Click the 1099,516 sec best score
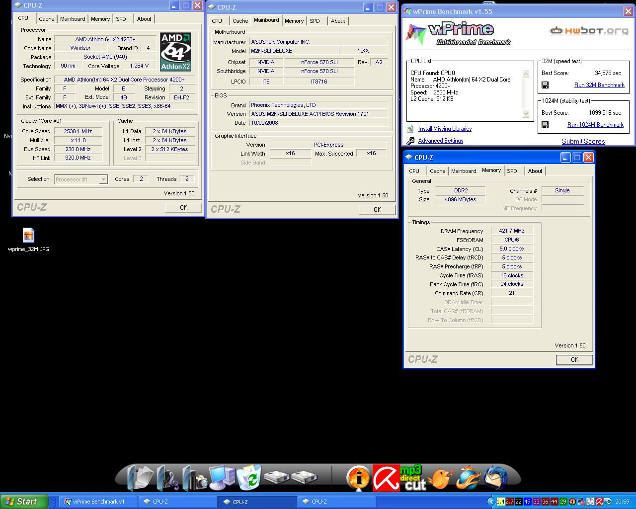636x509 pixels. click(605, 113)
